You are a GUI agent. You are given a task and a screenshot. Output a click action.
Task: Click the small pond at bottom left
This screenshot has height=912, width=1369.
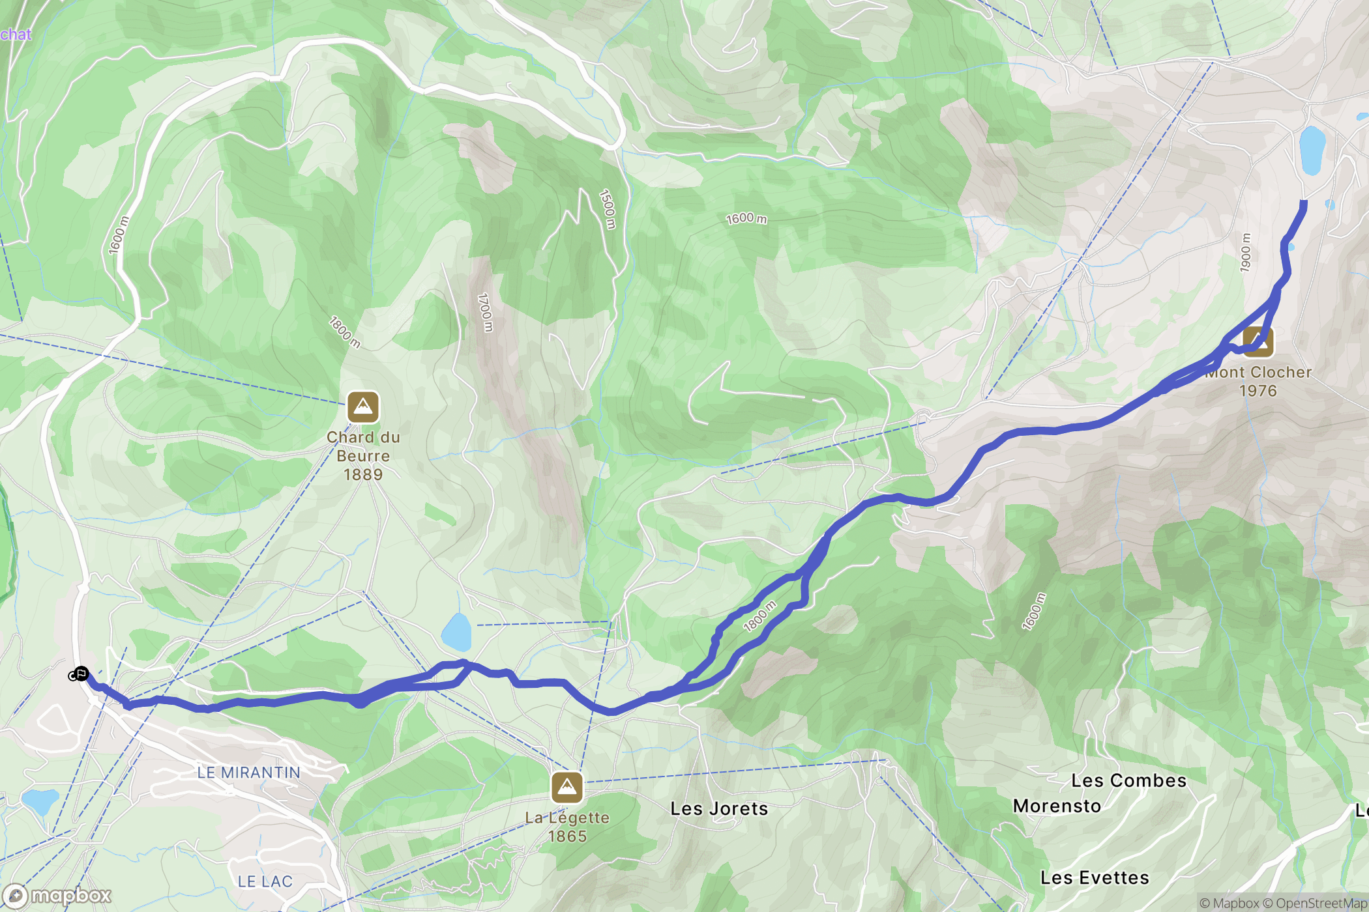40,802
